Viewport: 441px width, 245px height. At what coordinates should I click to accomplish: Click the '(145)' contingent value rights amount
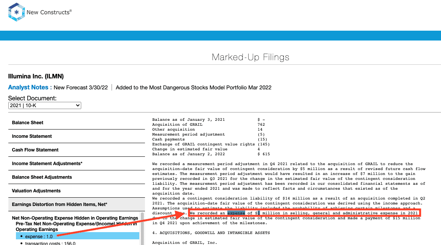click(x=264, y=144)
